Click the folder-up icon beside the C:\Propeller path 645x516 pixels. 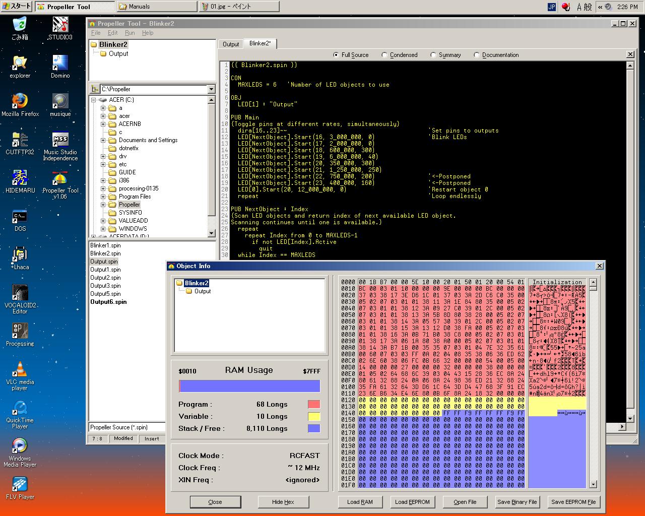(x=95, y=89)
